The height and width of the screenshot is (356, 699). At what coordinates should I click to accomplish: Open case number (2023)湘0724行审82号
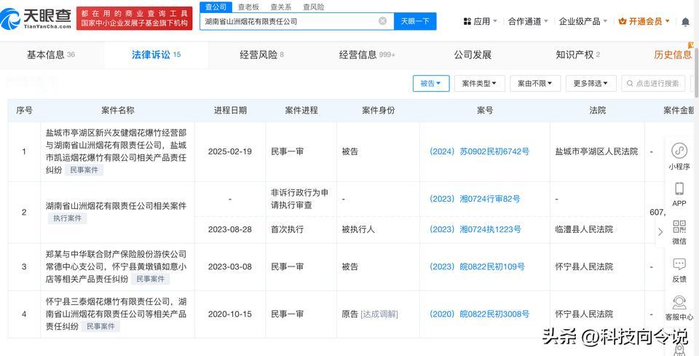475,199
